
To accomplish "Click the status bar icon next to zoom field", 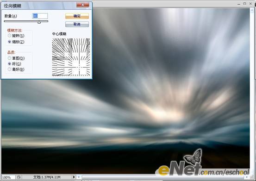I will (19, 177).
